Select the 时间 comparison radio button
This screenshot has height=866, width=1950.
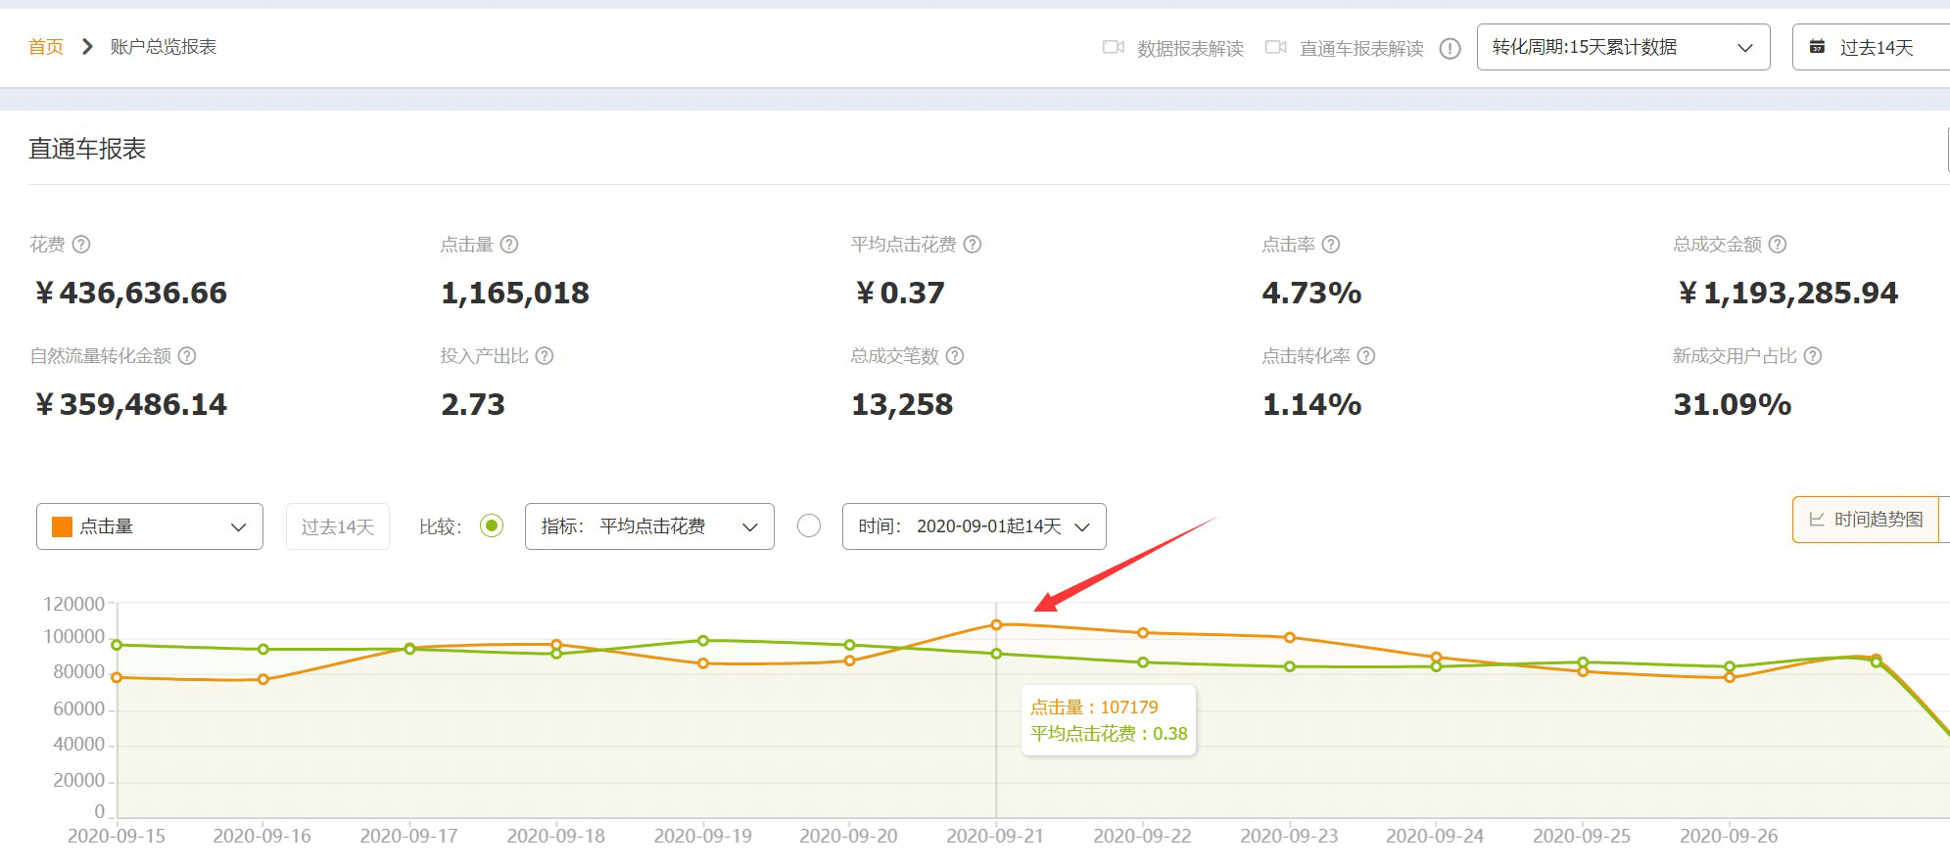coord(809,526)
